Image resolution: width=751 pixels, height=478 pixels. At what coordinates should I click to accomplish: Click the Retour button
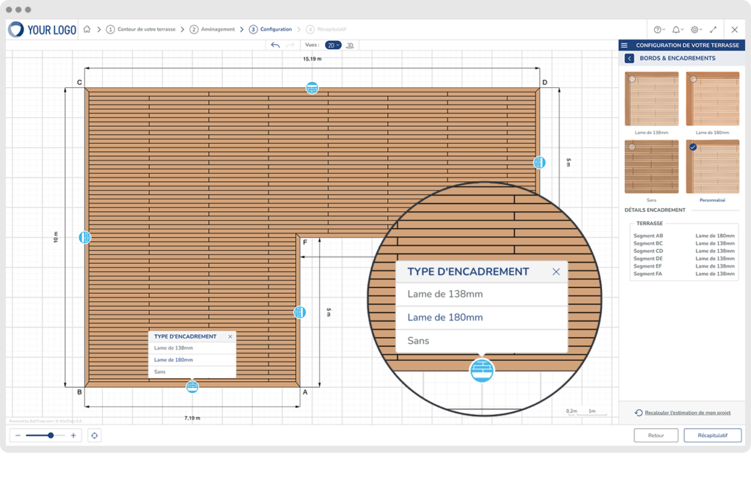(x=656, y=435)
